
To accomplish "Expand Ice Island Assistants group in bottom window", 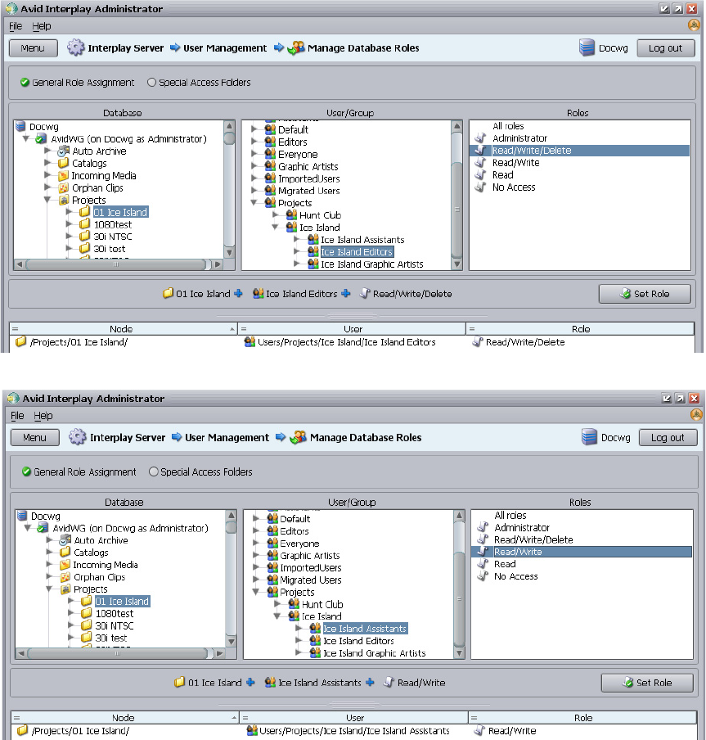I will (299, 628).
